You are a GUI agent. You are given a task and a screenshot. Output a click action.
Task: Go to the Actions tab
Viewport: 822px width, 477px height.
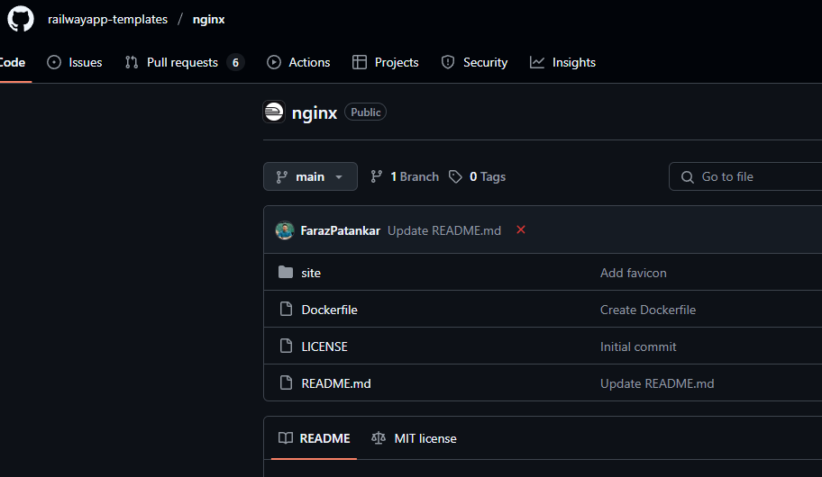click(x=298, y=62)
